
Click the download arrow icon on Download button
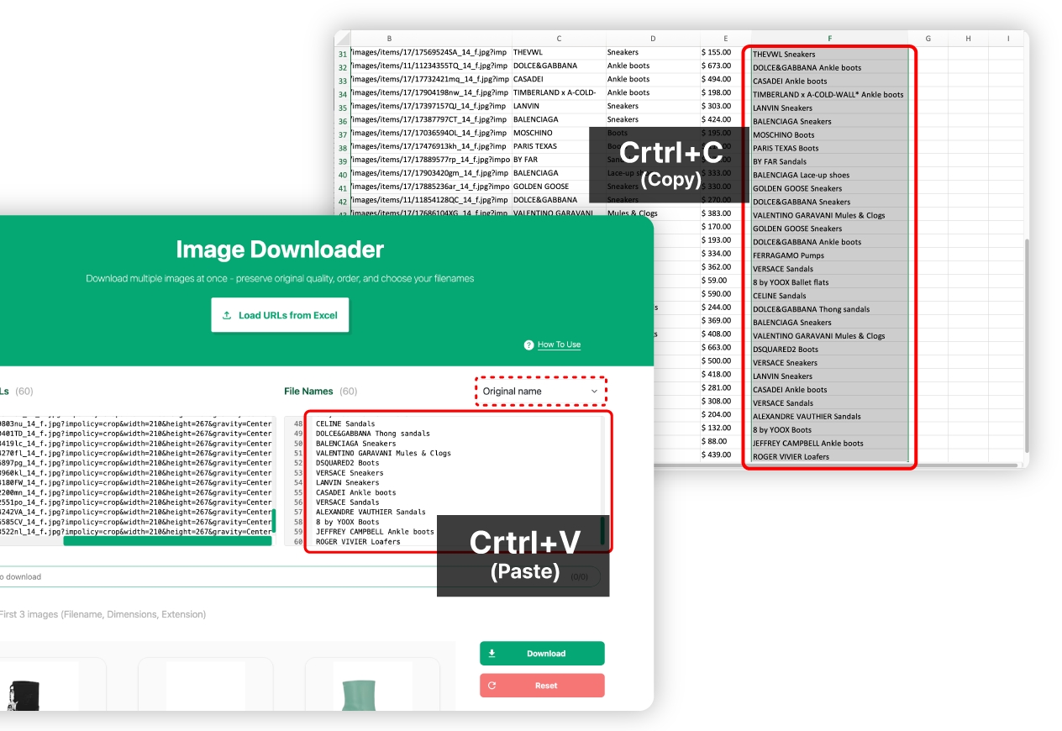click(492, 654)
